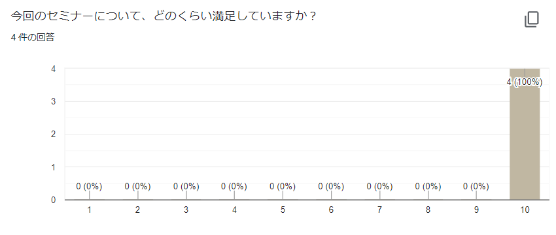The width and height of the screenshot is (556, 235).
Task: Click the '4 (100%)' data label
Action: coord(525,82)
